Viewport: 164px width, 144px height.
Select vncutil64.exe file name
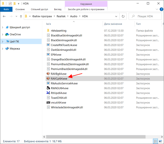point(58,102)
